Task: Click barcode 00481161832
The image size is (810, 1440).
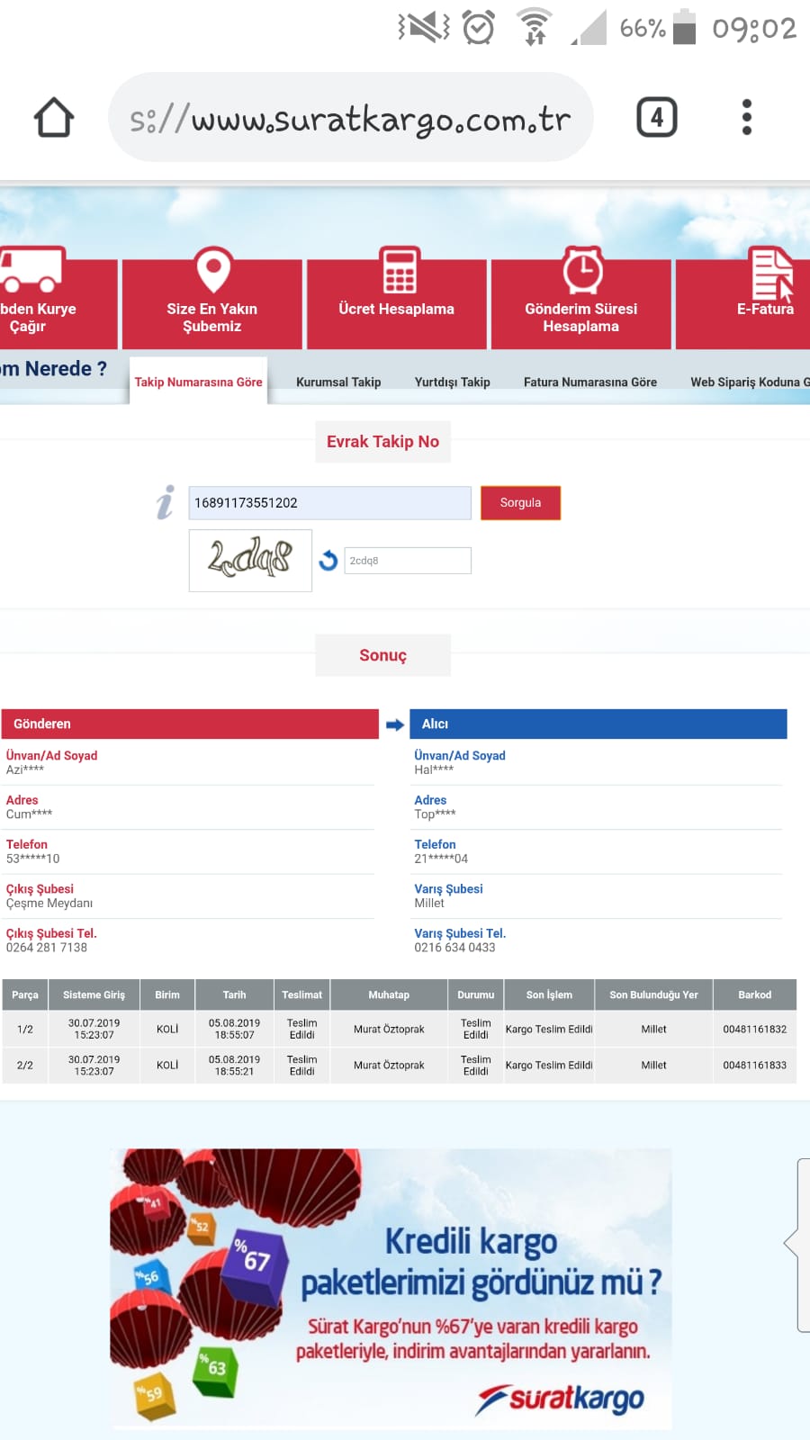Action: (755, 1029)
